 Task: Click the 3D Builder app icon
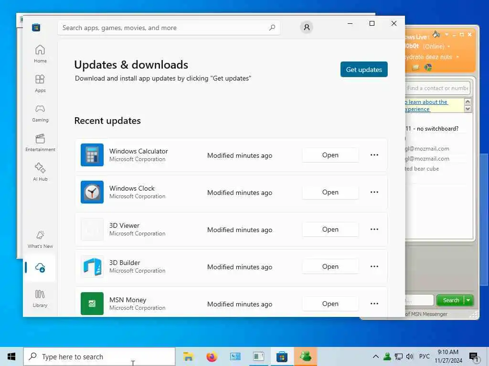click(92, 266)
